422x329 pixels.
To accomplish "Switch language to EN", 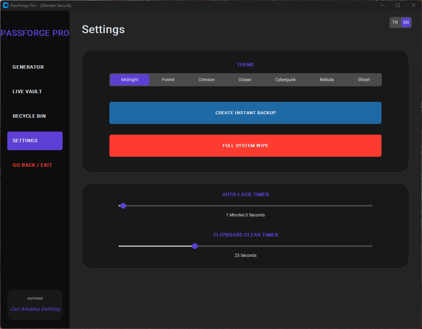I will coord(406,22).
